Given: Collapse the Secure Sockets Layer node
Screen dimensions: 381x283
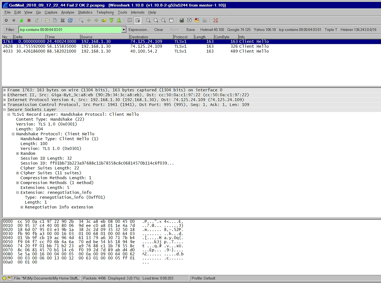Looking at the screenshot, I should click(x=5, y=110).
